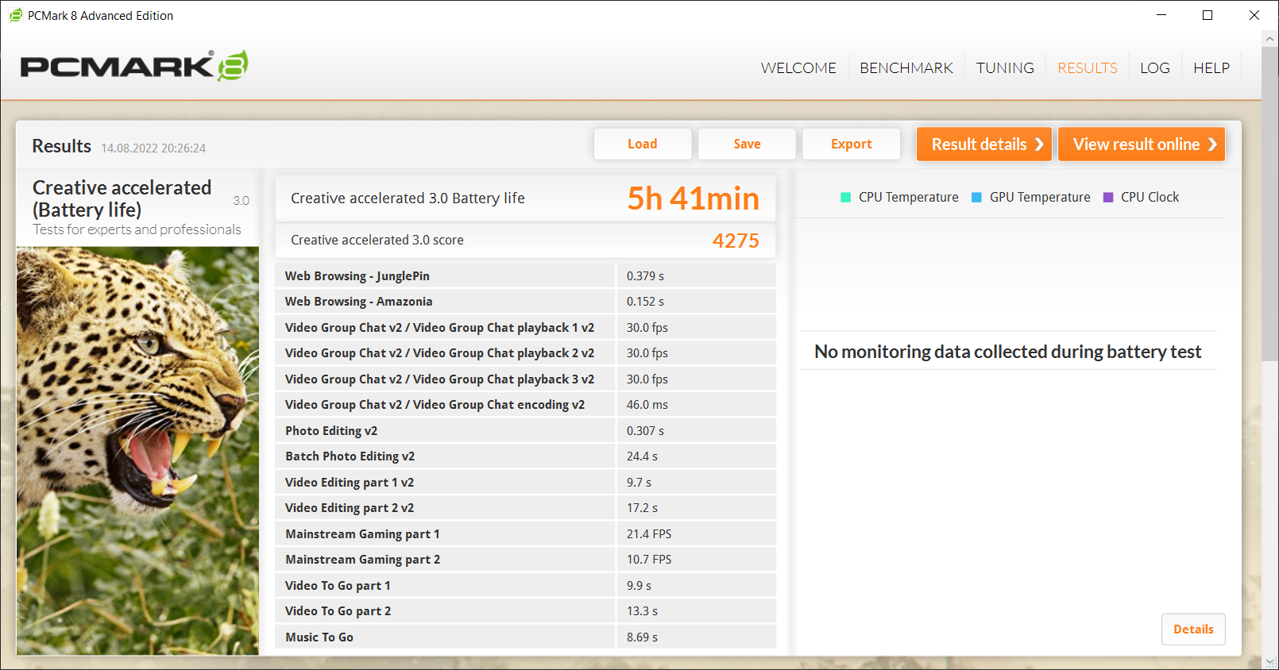Open the Log tab
This screenshot has height=670, width=1279.
[x=1154, y=68]
